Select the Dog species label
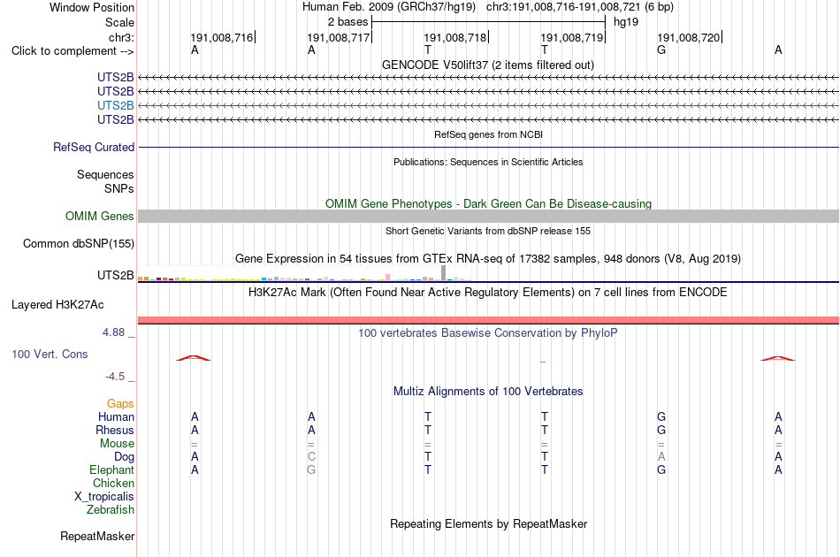Viewport: 840px width, 557px height. [124, 457]
